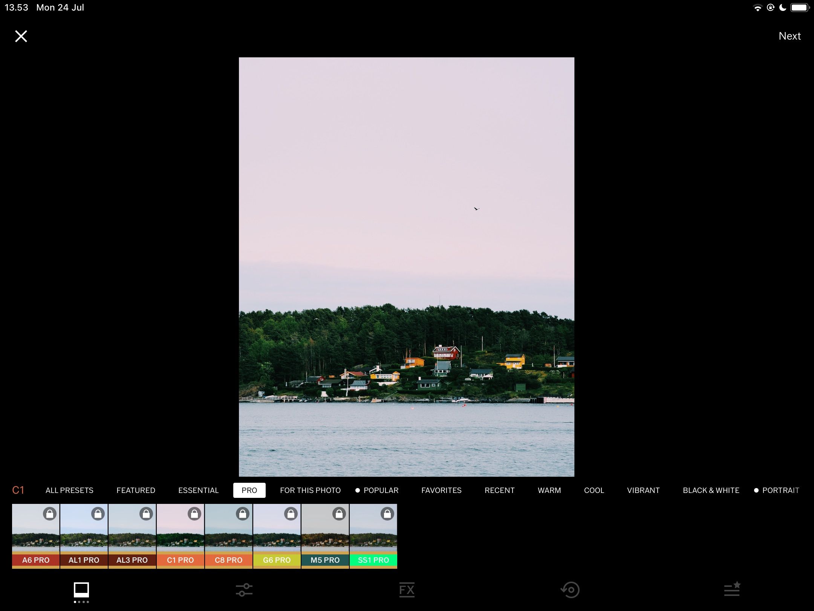Click the locked A6 PRO preset icon
Screen dimensions: 814x611
pos(35,536)
